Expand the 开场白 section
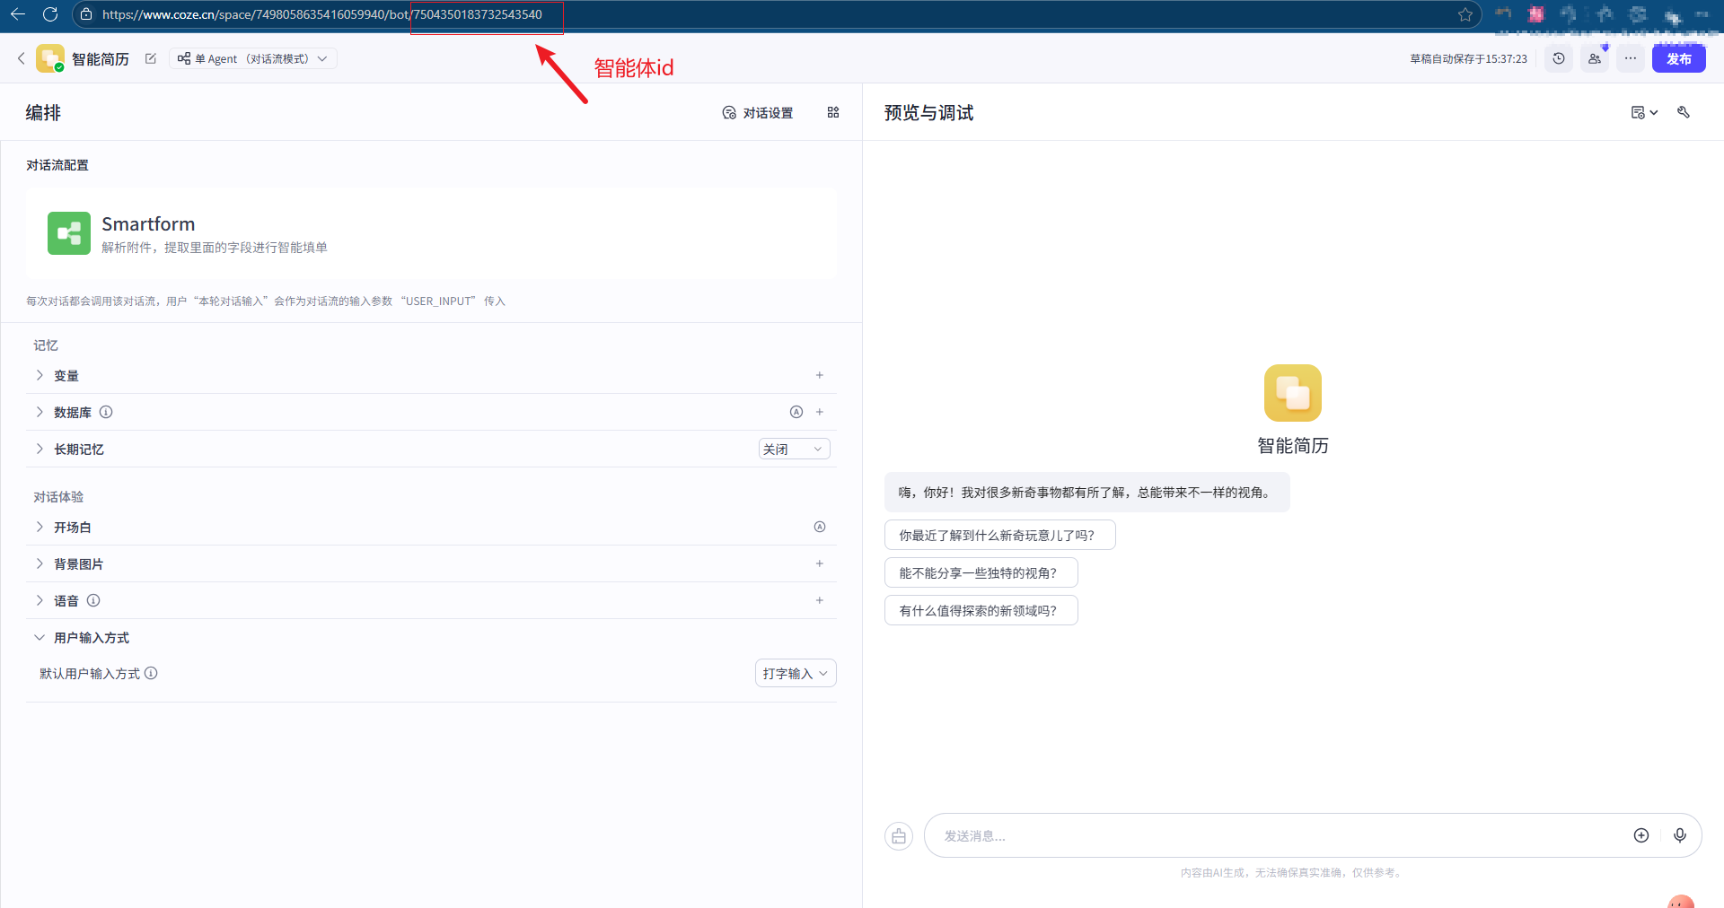Viewport: 1724px width, 908px height. 40,527
